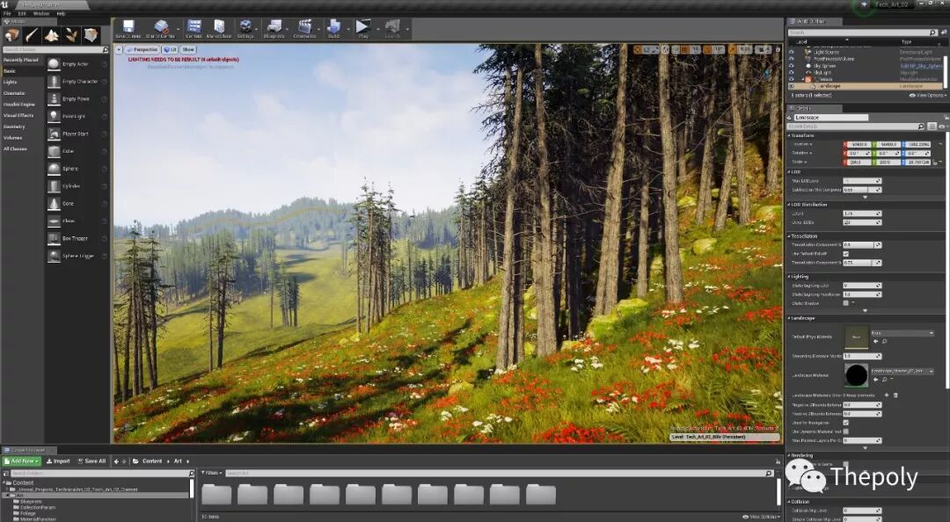Screen dimensions: 950x522
Task: Toggle visibility eye of Landscape row
Action: (792, 86)
